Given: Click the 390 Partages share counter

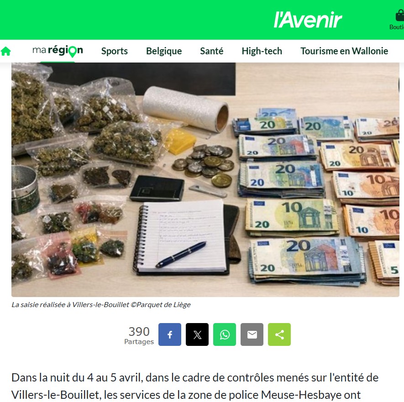Looking at the screenshot, I should [x=139, y=335].
